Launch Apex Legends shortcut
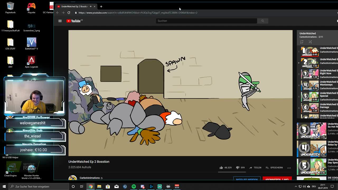Viewport: 338px width, 190px height. pyautogui.click(x=31, y=62)
